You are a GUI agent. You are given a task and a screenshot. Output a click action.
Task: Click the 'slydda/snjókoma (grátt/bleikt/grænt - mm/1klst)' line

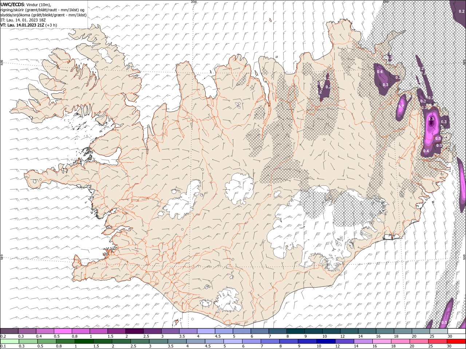(43, 15)
